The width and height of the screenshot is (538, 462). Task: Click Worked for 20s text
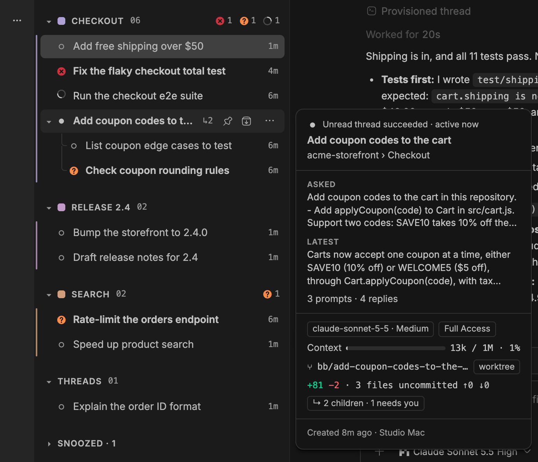[x=403, y=35]
